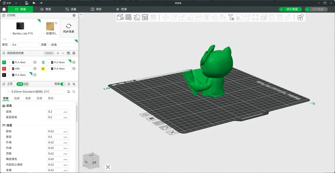Open the Support painting tool

click(215, 17)
